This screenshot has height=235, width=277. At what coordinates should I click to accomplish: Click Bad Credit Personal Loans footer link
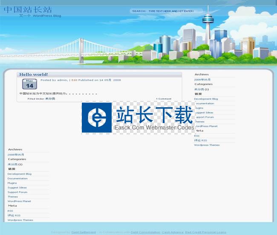[x=205, y=232]
